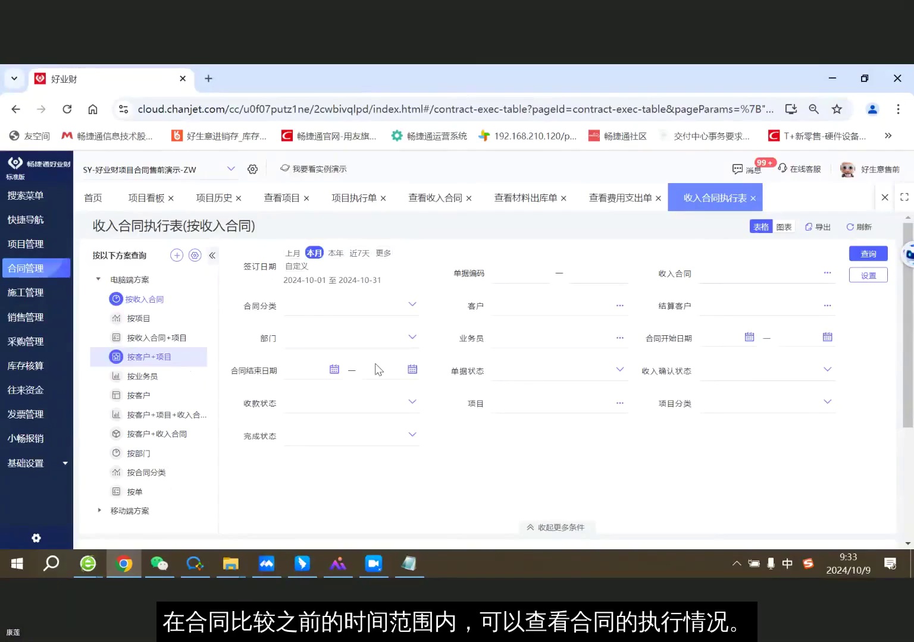This screenshot has height=642, width=914.
Task: Click 收起更多条件 to hide extra filters
Action: click(556, 527)
